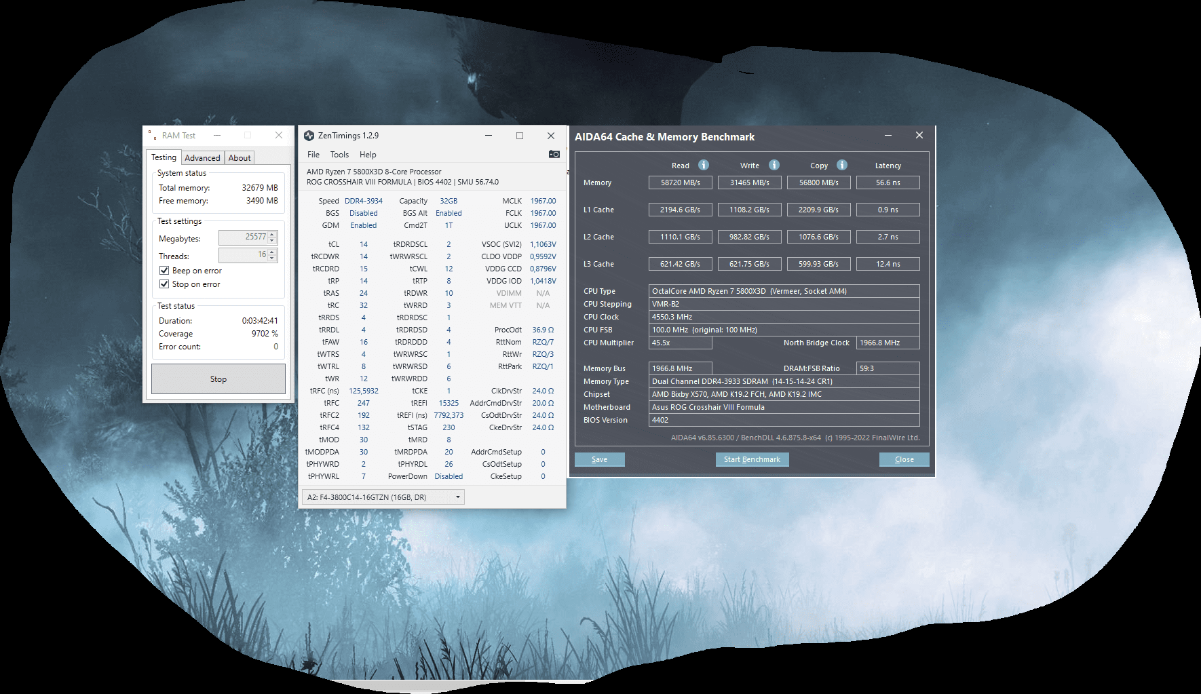The width and height of the screenshot is (1201, 694).
Task: Click the Memory Read value 58720 MB/s
Action: (681, 182)
